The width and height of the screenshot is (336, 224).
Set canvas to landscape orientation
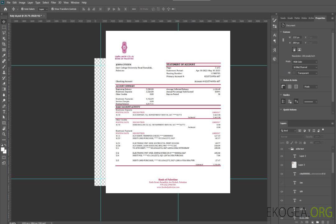coord(299,49)
